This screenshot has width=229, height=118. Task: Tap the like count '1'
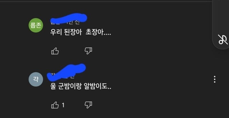pyautogui.click(x=63, y=105)
